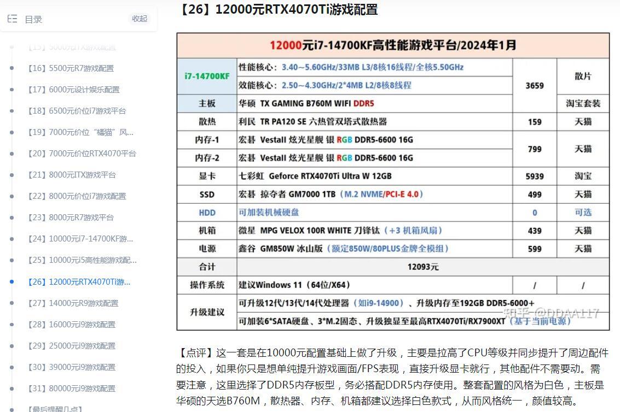The width and height of the screenshot is (620, 412).
Task: Jump to section 17 6000元设计娱乐配置
Action: (x=73, y=90)
